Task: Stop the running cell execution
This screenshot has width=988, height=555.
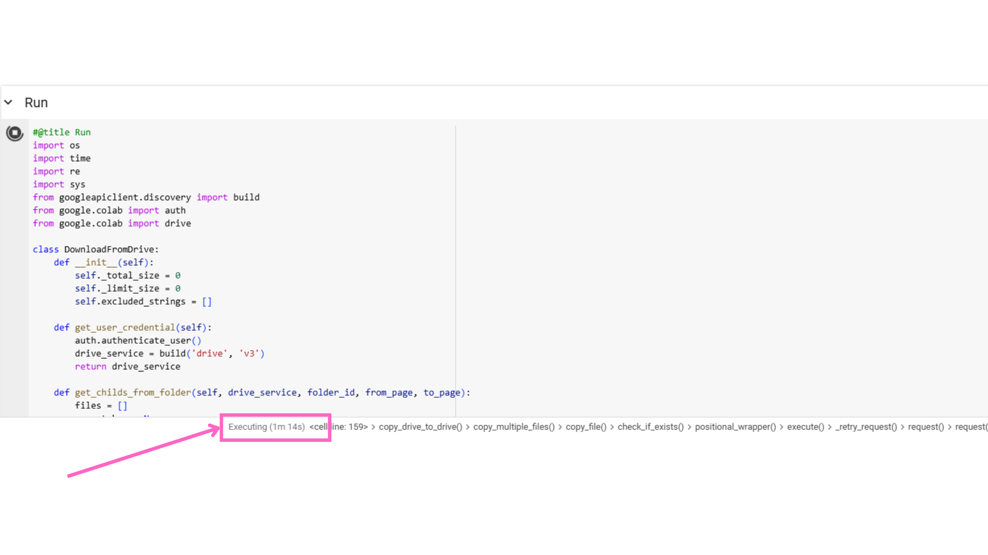Action: coord(14,133)
